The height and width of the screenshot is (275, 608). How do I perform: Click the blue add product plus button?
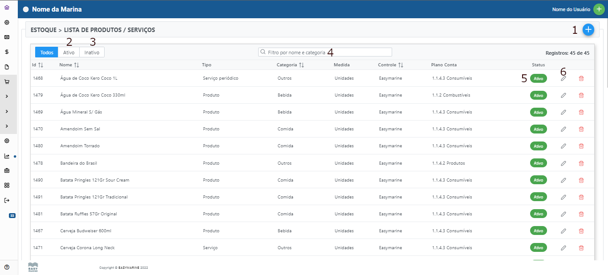(x=588, y=29)
